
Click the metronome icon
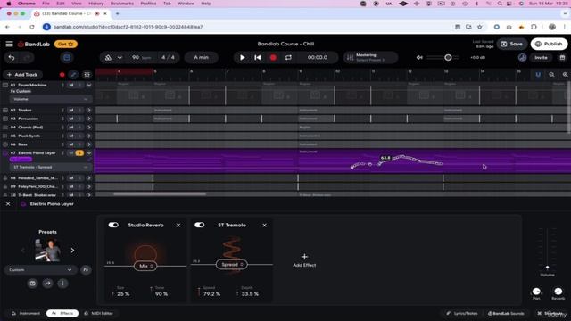pos(108,57)
